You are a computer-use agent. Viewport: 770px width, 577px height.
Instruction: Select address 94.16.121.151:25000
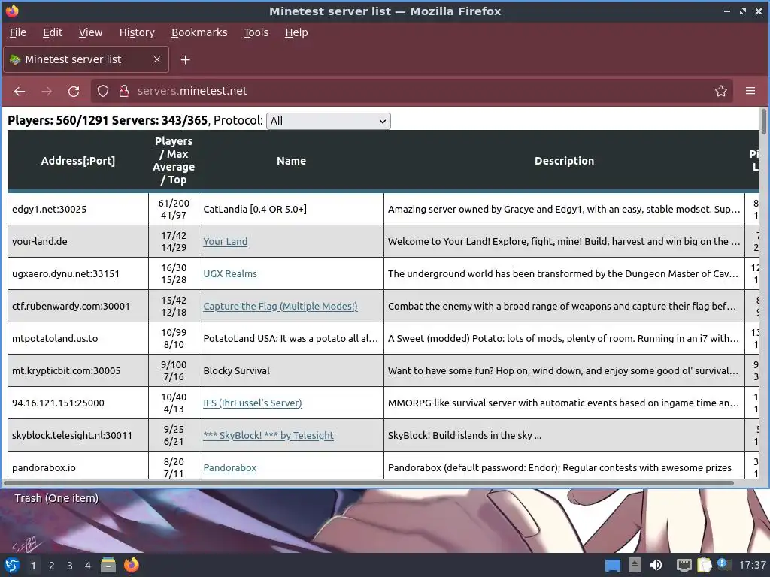[x=58, y=403]
